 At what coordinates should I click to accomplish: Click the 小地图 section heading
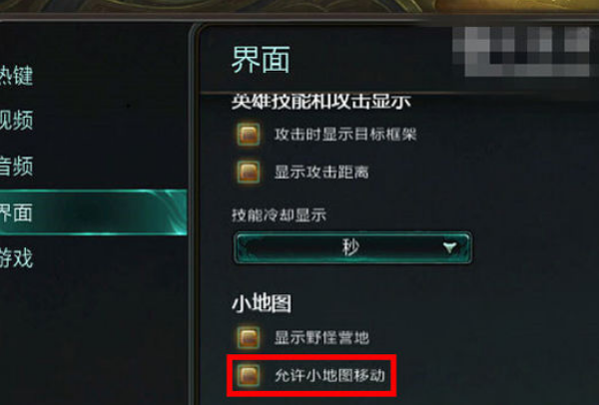click(x=262, y=304)
